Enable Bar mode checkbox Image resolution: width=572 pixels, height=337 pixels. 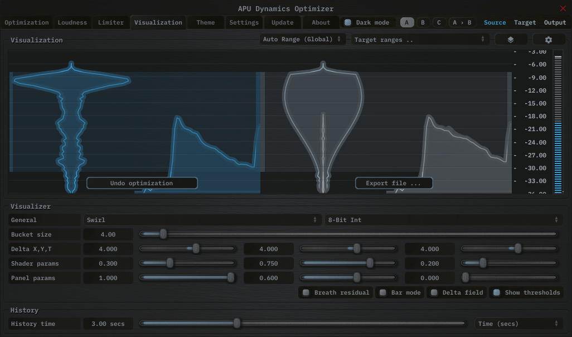click(x=383, y=292)
